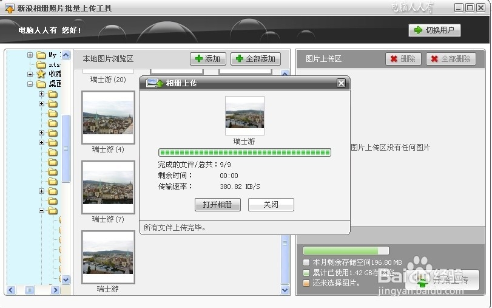Click the 全部添加 add all button
This screenshot has width=492, height=308.
coord(255,59)
